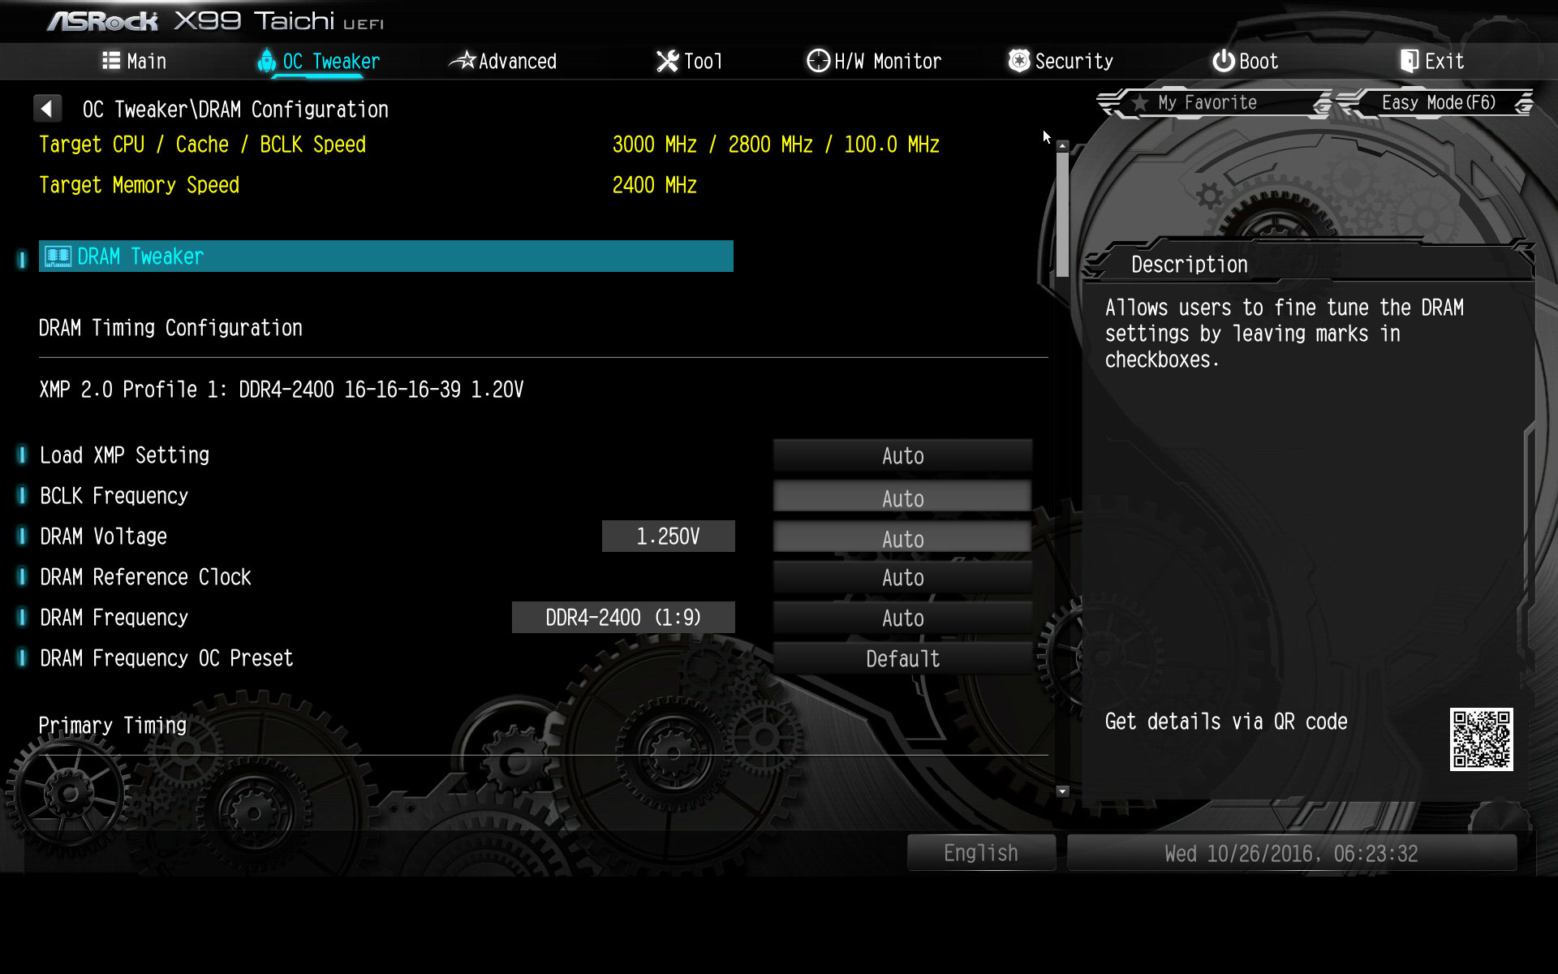Viewport: 1558px width, 974px height.
Task: Click the Easy Mode F6 icon
Action: tap(1440, 102)
